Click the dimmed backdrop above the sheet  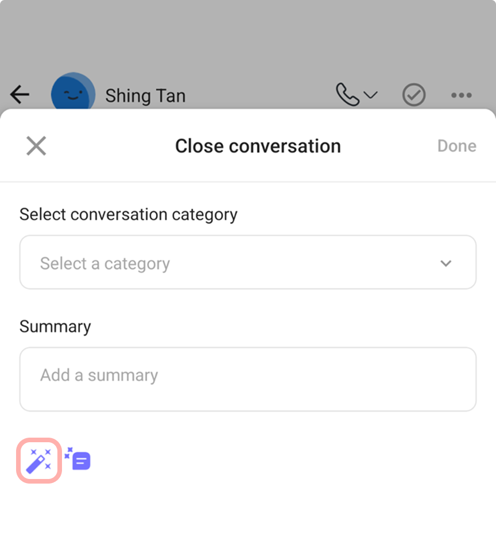pos(247,40)
